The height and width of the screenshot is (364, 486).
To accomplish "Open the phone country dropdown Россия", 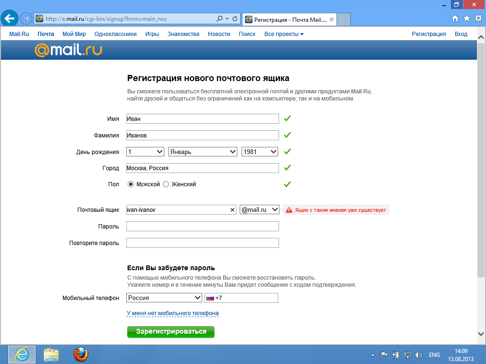I will (x=164, y=298).
